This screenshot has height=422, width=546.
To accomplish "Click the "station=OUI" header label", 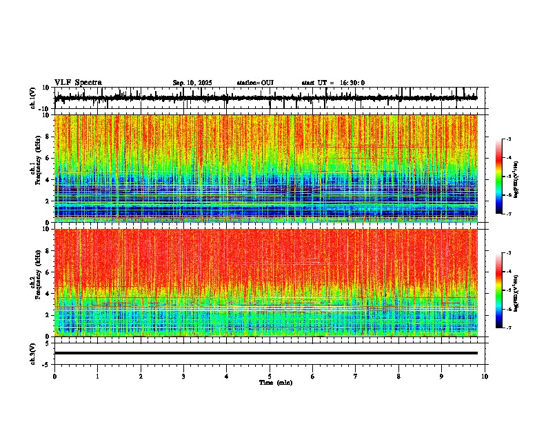I will click(x=255, y=83).
